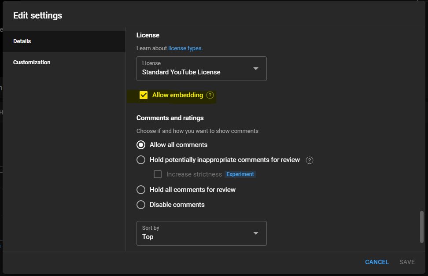The image size is (428, 276).
Task: Select Hold all comments for review
Action: [x=141, y=190]
